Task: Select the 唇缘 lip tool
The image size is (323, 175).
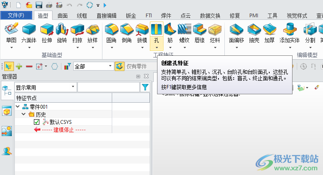Action: tap(200, 33)
